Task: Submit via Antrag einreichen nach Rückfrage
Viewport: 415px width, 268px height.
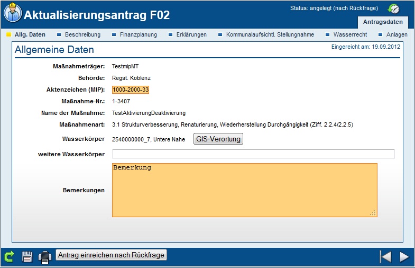Action: pos(111,255)
